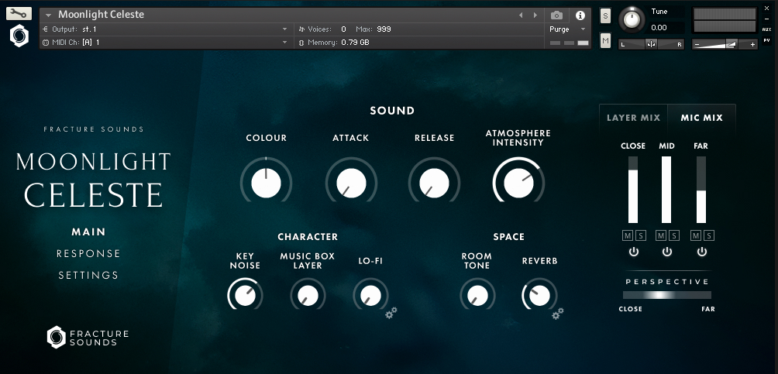Image resolution: width=778 pixels, height=374 pixels.
Task: Mute the FAR mic
Action: (696, 235)
